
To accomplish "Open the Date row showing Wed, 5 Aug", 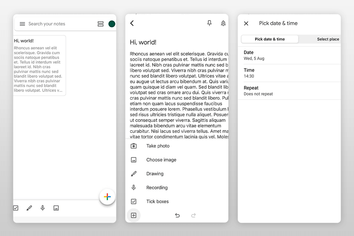I will (289, 55).
